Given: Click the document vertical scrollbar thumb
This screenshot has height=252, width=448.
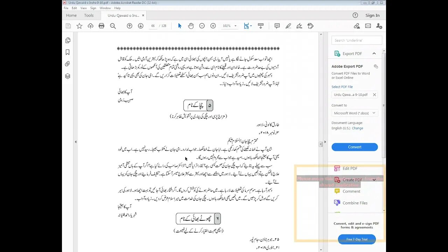Looking at the screenshot, I should click(x=321, y=144).
